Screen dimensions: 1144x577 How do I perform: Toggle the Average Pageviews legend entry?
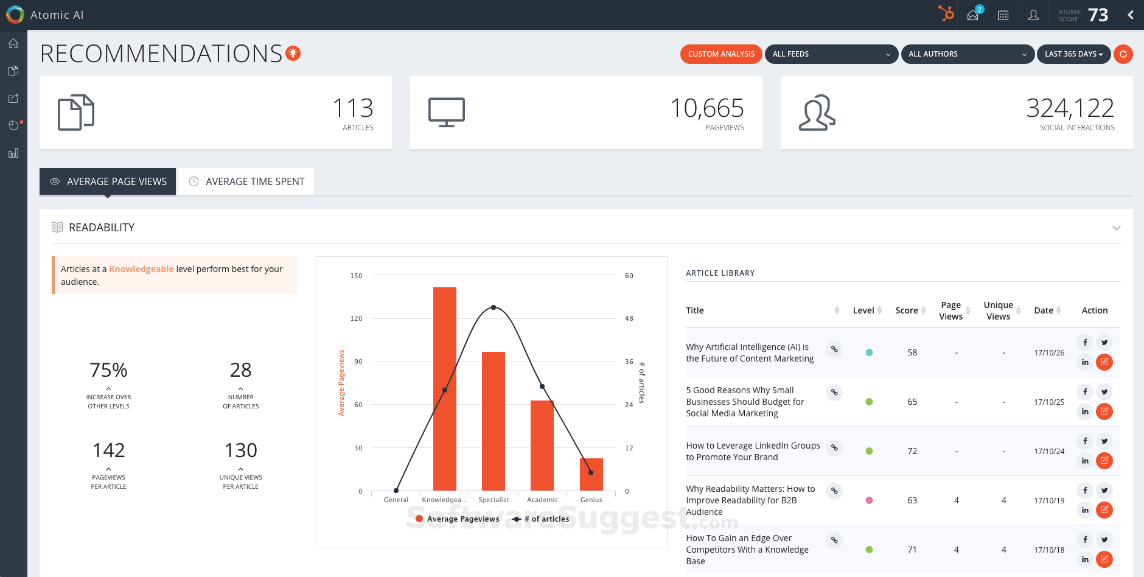[x=458, y=519]
